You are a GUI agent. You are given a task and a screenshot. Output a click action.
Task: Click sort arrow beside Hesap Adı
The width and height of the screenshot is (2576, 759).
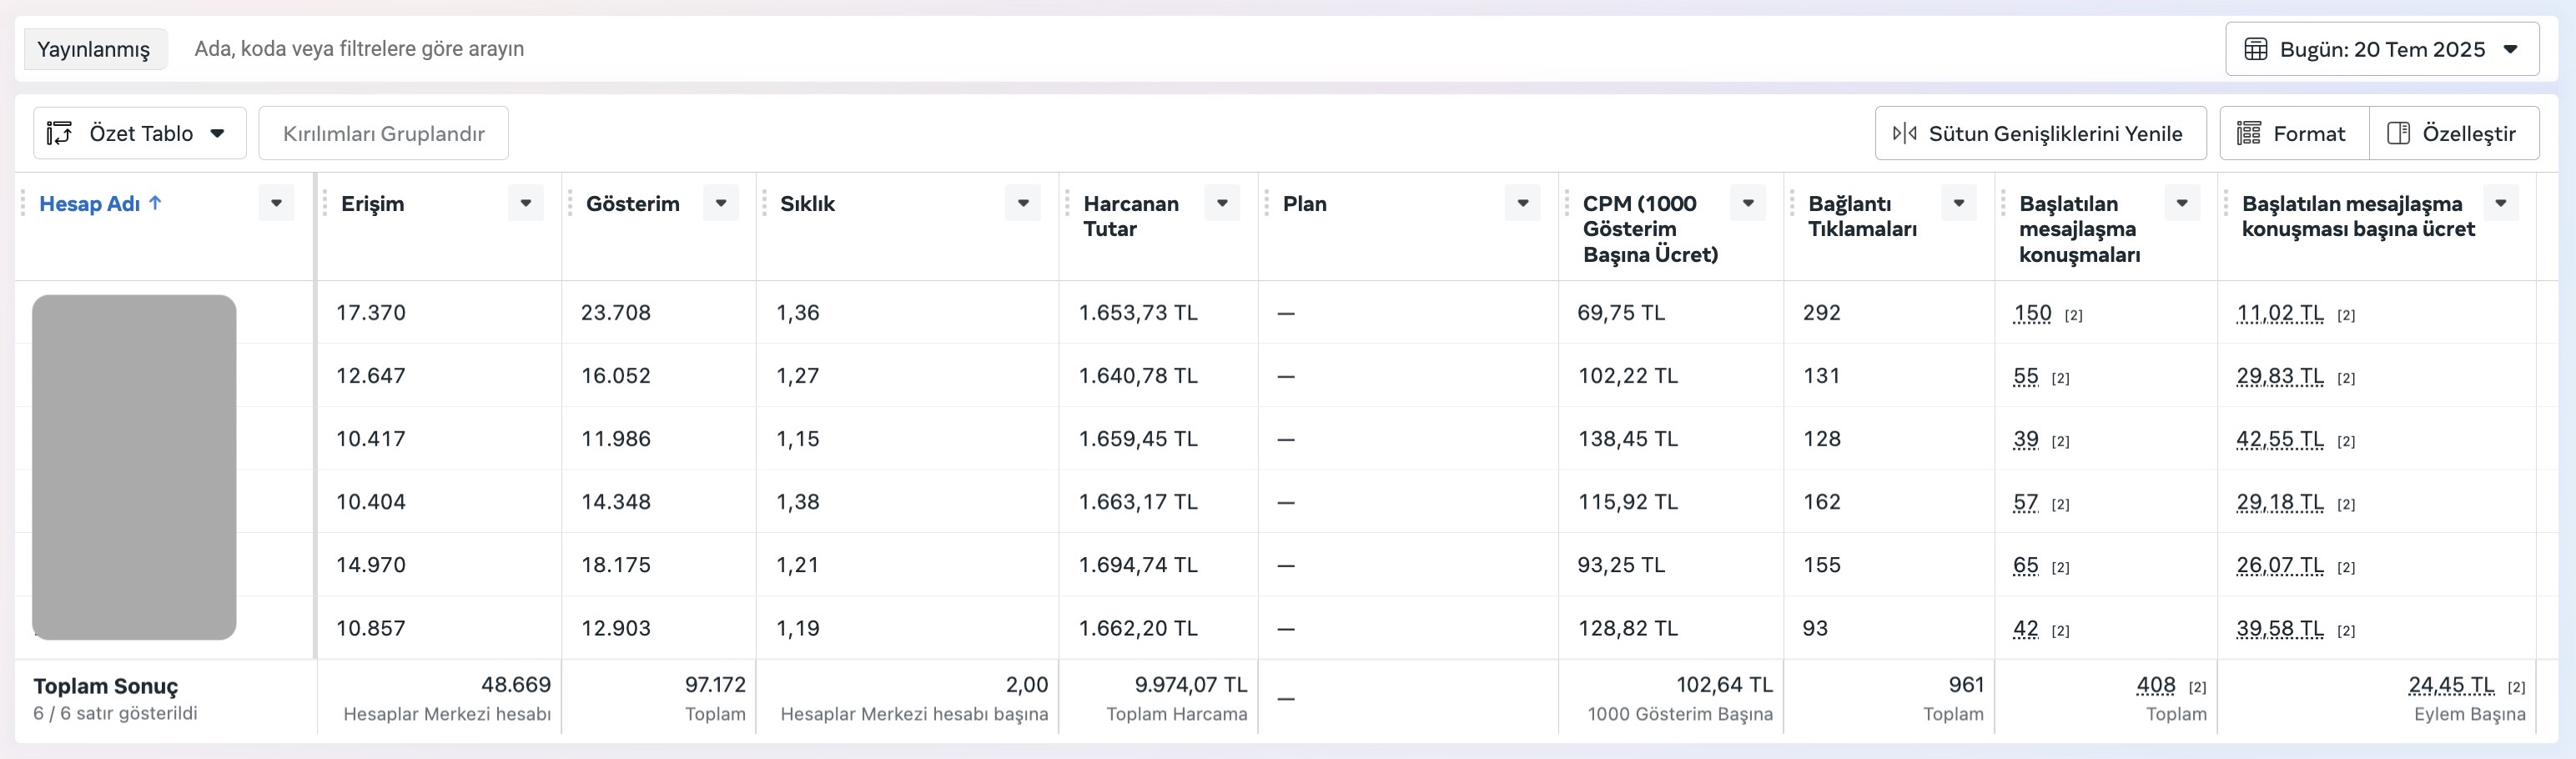click(x=155, y=203)
